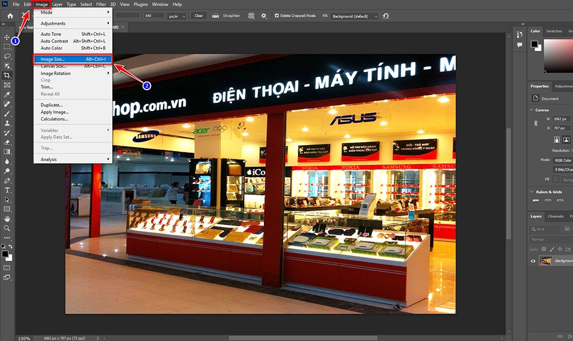The image size is (573, 341).
Task: Select the Rectangular Marquee tool
Action: click(x=7, y=47)
